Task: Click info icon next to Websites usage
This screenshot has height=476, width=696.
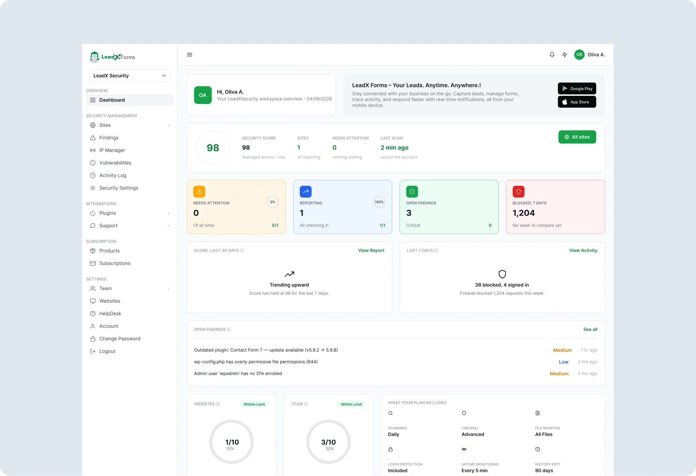Action: (x=218, y=404)
